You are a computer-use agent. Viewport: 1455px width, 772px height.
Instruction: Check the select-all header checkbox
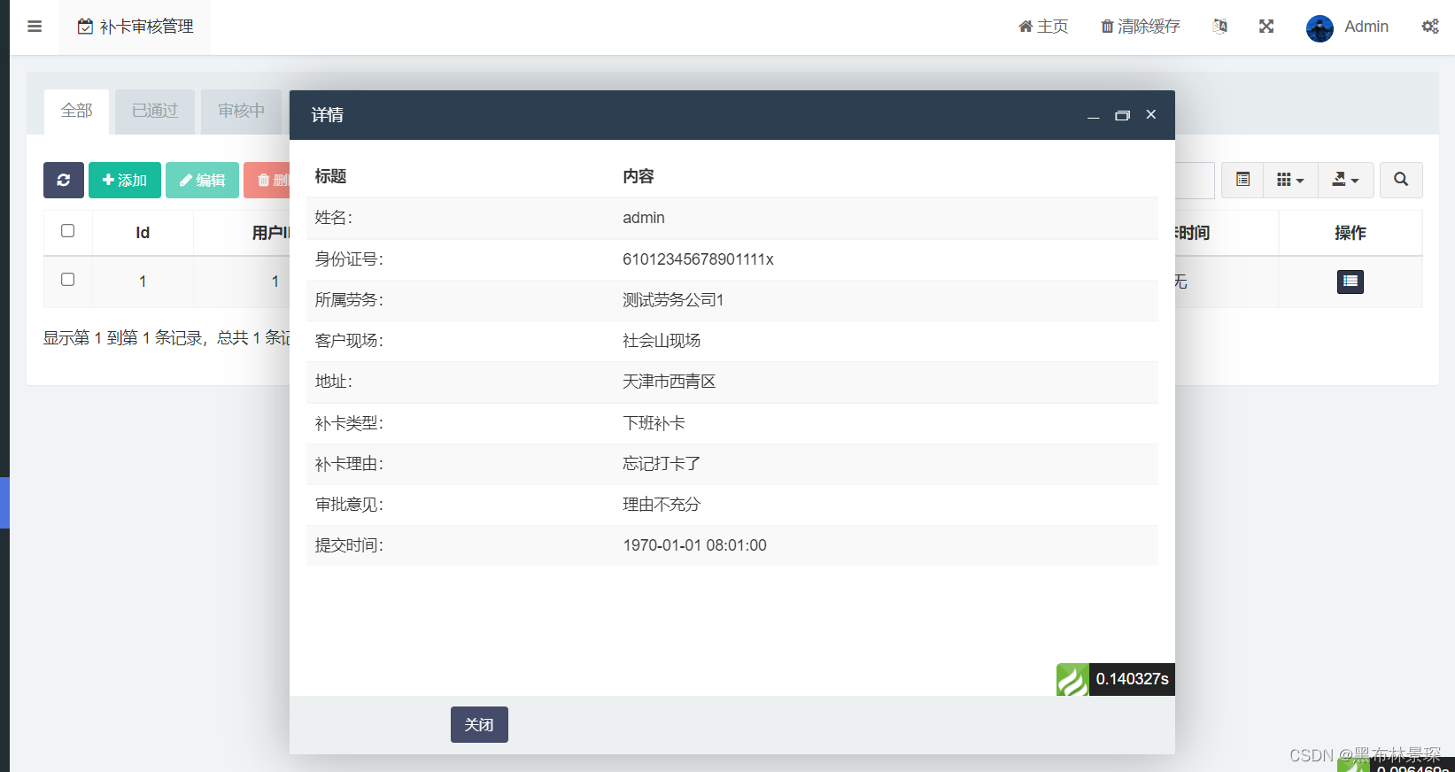tap(67, 231)
